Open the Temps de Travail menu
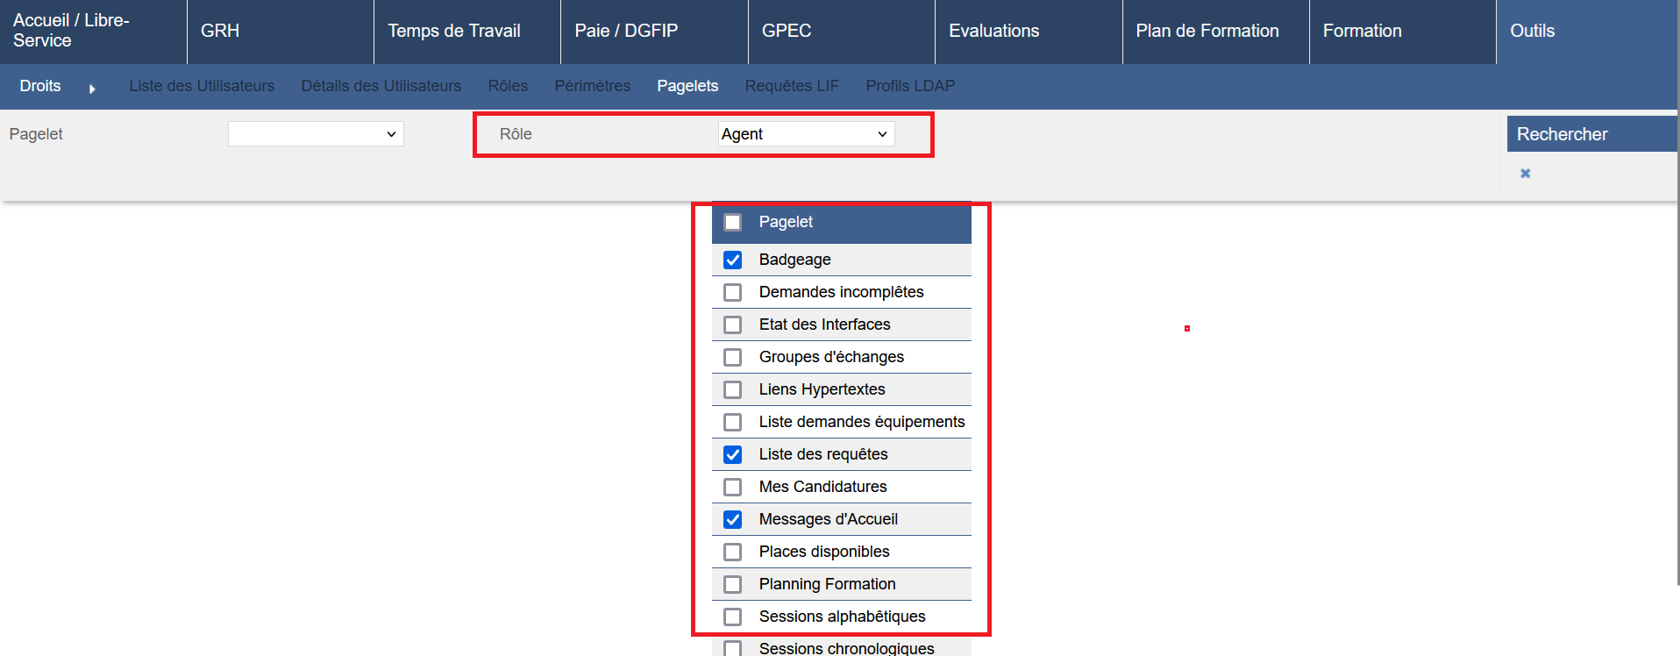 click(454, 32)
